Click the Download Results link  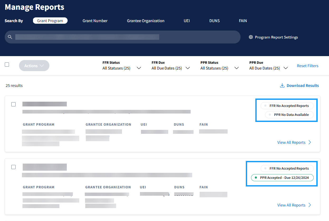(303, 86)
